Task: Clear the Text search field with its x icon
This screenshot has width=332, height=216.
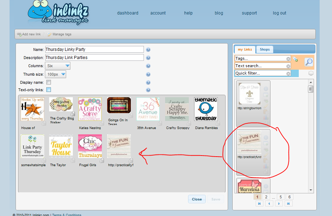Action: (x=288, y=66)
